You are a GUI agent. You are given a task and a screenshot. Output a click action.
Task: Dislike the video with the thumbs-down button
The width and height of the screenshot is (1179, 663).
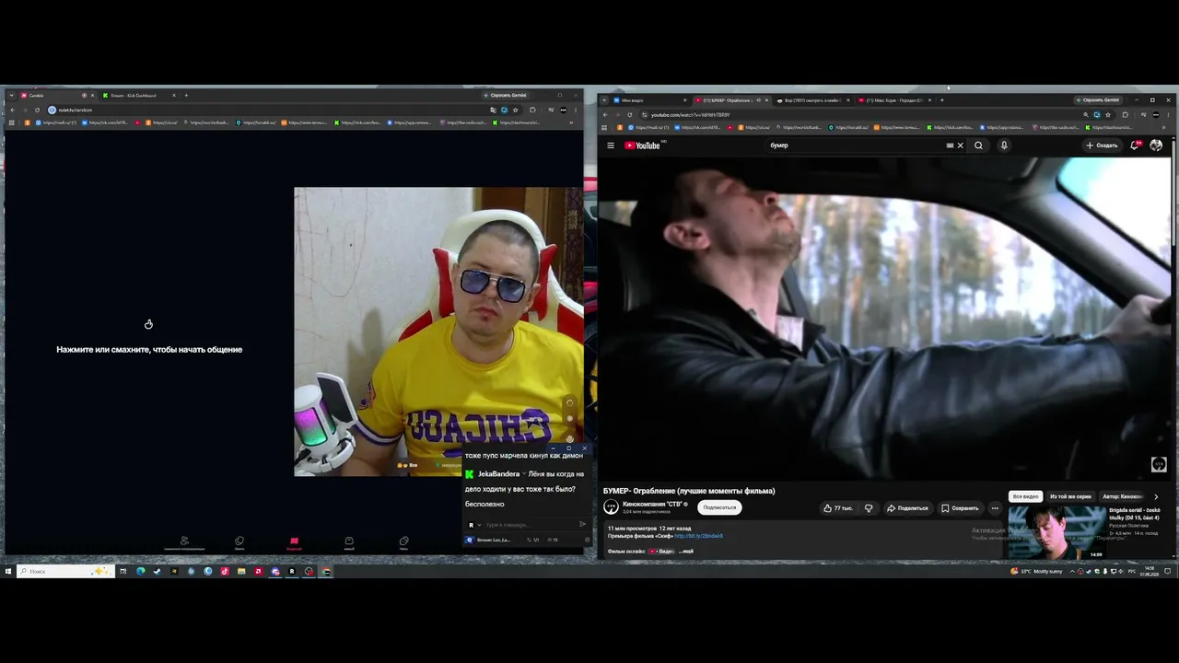tap(868, 508)
